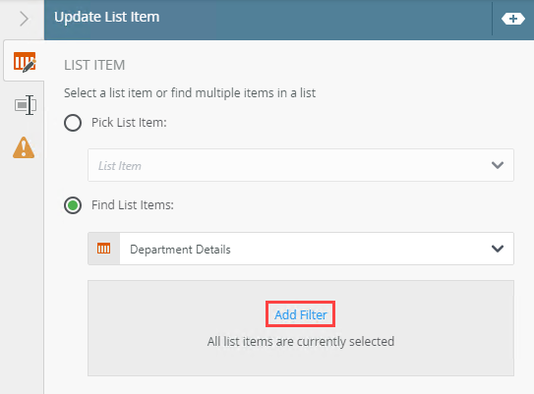
Task: Open the Department Details combo box
Action: coord(301,249)
